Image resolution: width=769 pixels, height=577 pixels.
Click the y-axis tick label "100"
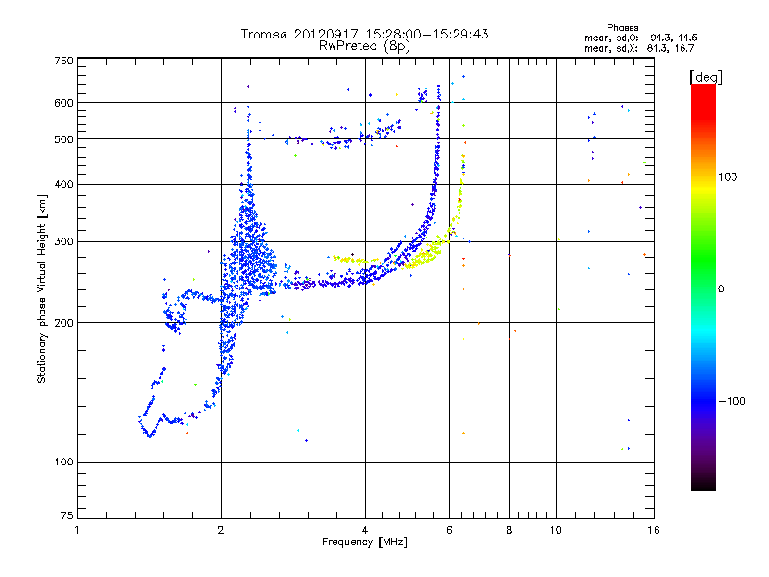tap(63, 463)
